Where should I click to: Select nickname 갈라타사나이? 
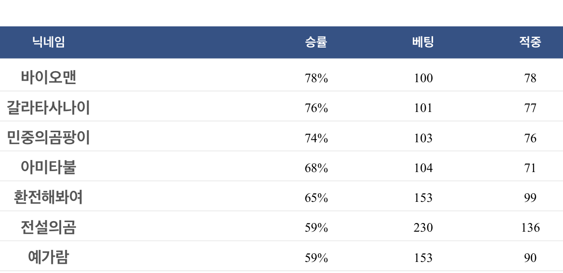click(49, 108)
